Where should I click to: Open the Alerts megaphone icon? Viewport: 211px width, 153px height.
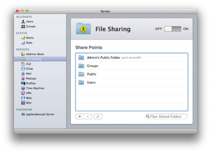[23, 38]
